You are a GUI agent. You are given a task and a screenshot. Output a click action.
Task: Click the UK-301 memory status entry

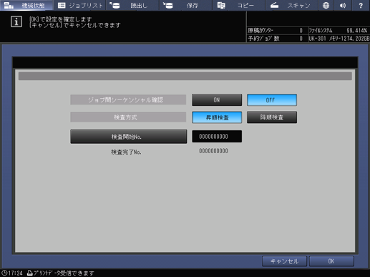339,39
